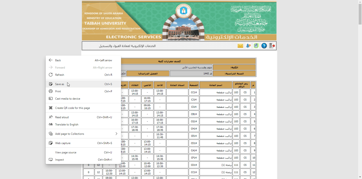The width and height of the screenshot is (362, 179).
Task: Click the 'اسم المادة' column header
Action: [x=216, y=85]
